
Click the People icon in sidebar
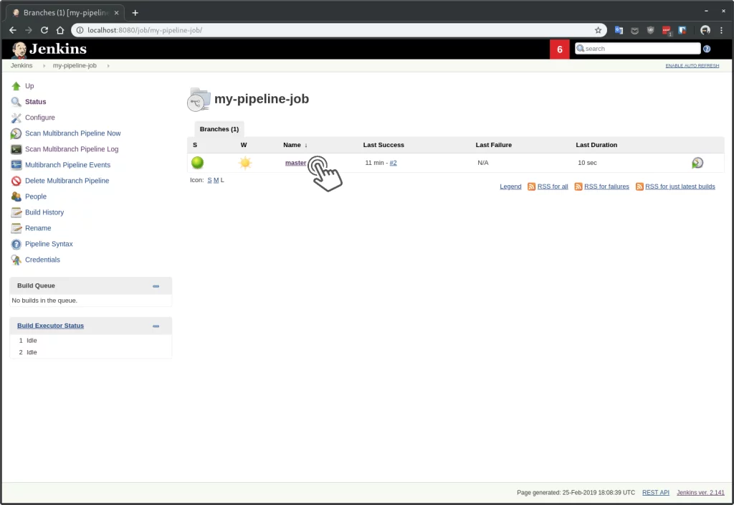[x=16, y=197]
